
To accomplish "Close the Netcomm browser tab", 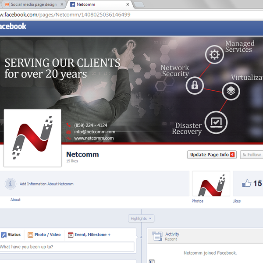I will tap(128, 4).
